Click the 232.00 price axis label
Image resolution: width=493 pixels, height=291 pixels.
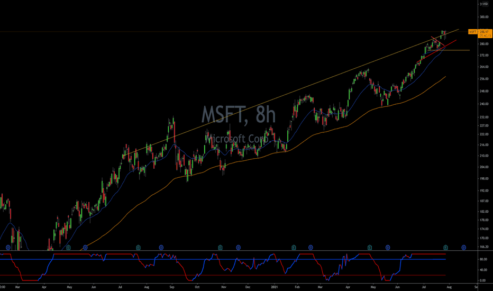[484, 117]
